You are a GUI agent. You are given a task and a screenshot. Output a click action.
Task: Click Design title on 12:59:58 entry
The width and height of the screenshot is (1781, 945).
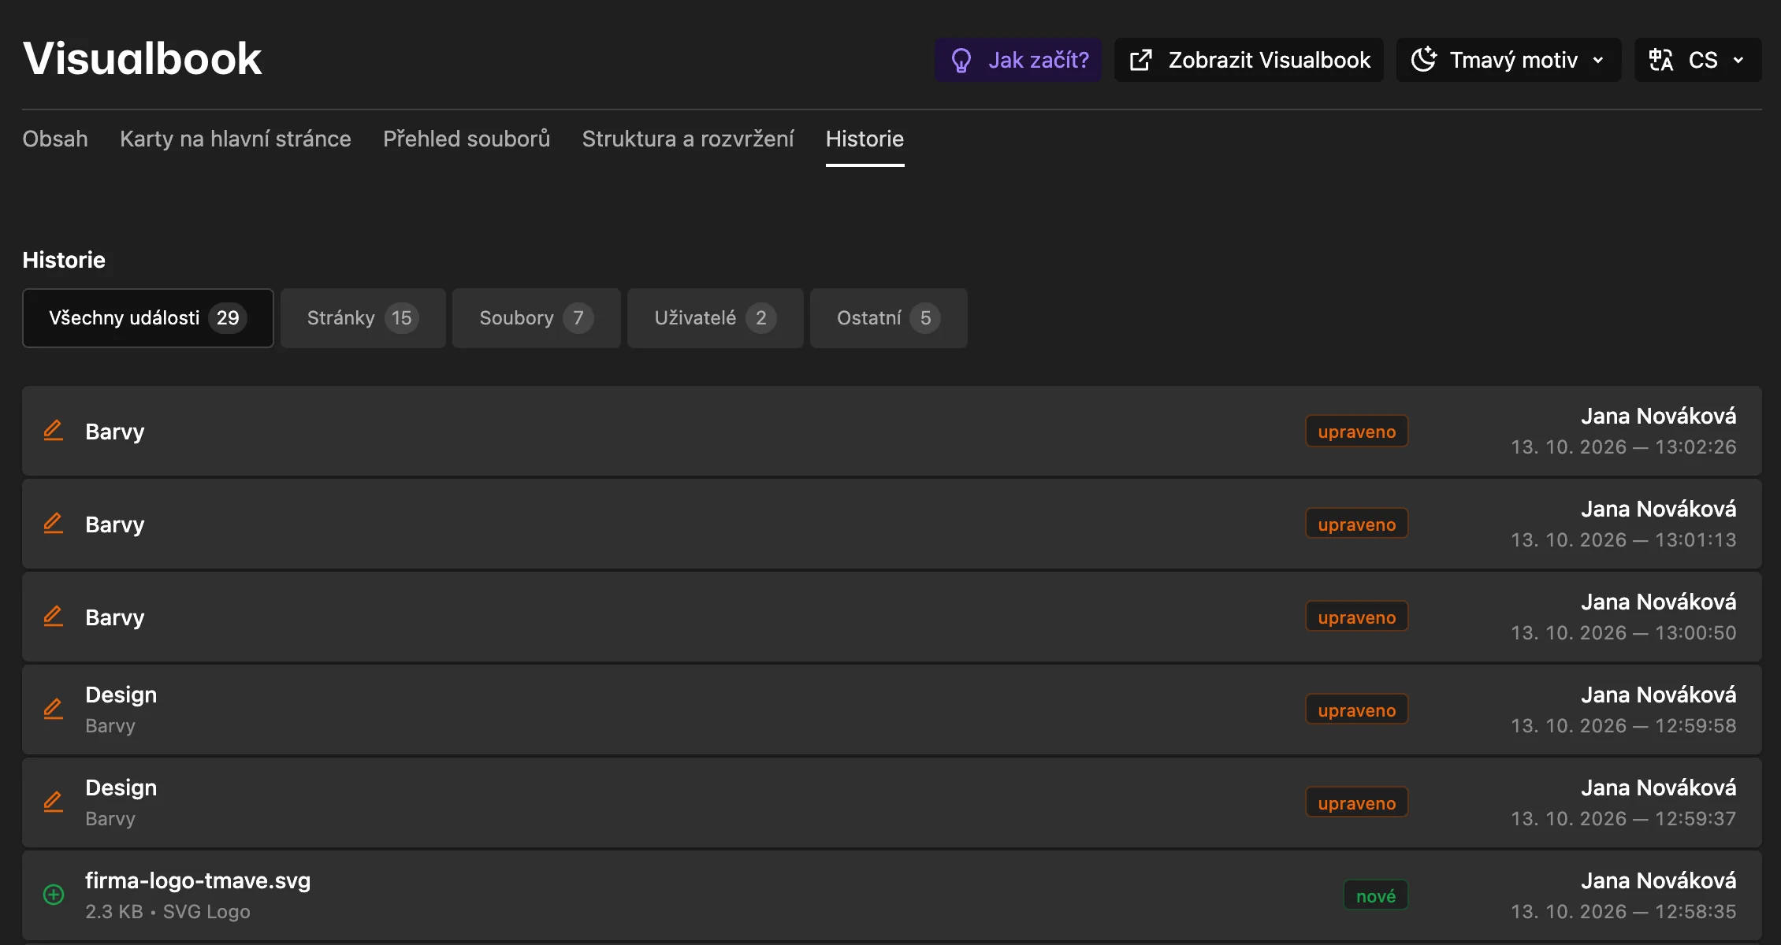[x=121, y=695]
